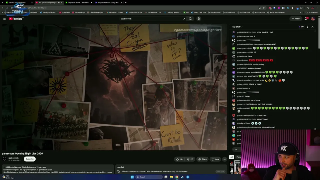
Task: Click the live video player
Action: click(x=114, y=87)
